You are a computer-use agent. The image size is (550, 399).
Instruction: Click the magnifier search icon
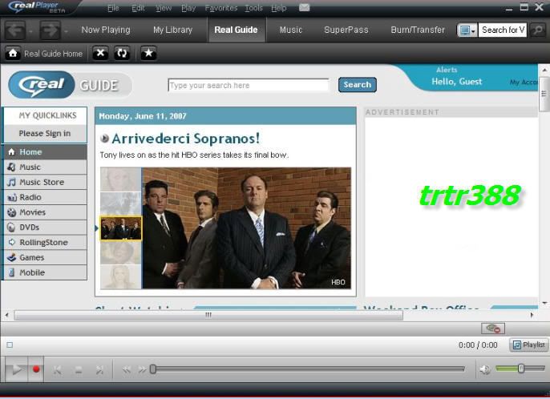538,30
